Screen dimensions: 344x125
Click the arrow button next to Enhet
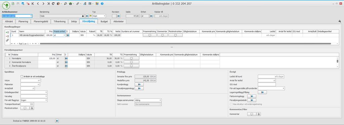pos(152,16)
